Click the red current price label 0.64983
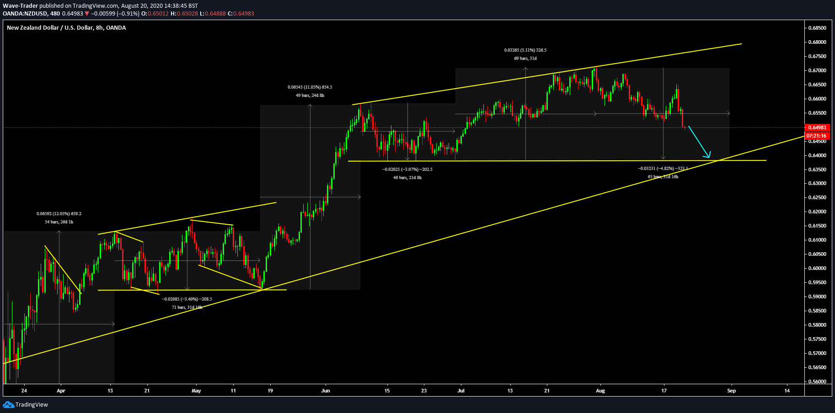 pyautogui.click(x=817, y=127)
